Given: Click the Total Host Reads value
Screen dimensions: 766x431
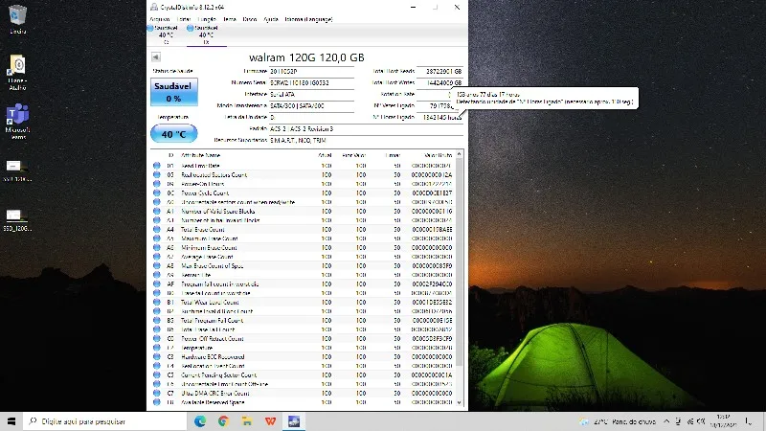Looking at the screenshot, I should pos(439,71).
